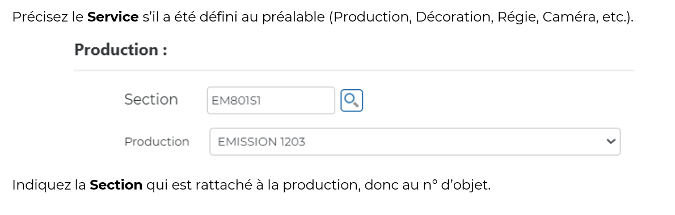
Task: Click the word 'Indiquez' starting the last line
Action: pos(39,186)
